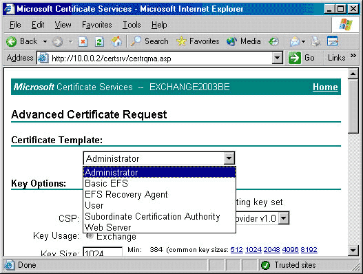Open the Tools menu
Screen dimensions: 363x274
[x=132, y=25]
